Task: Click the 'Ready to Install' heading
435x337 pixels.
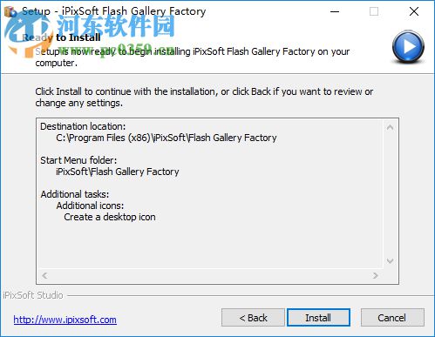Action: point(61,37)
